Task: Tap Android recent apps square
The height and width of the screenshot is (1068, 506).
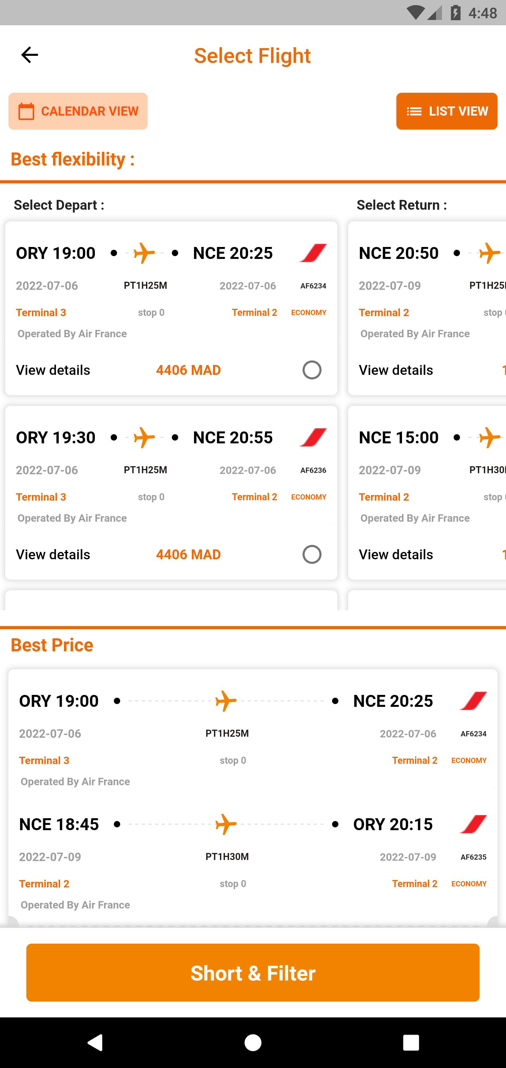Action: pos(411,1042)
